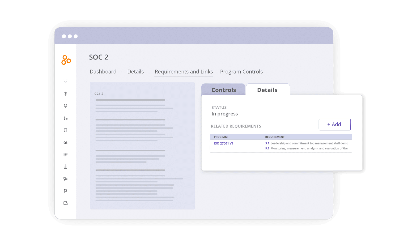
Task: Open requirement 5.1 Leadership and commitment
Action: 306,143
